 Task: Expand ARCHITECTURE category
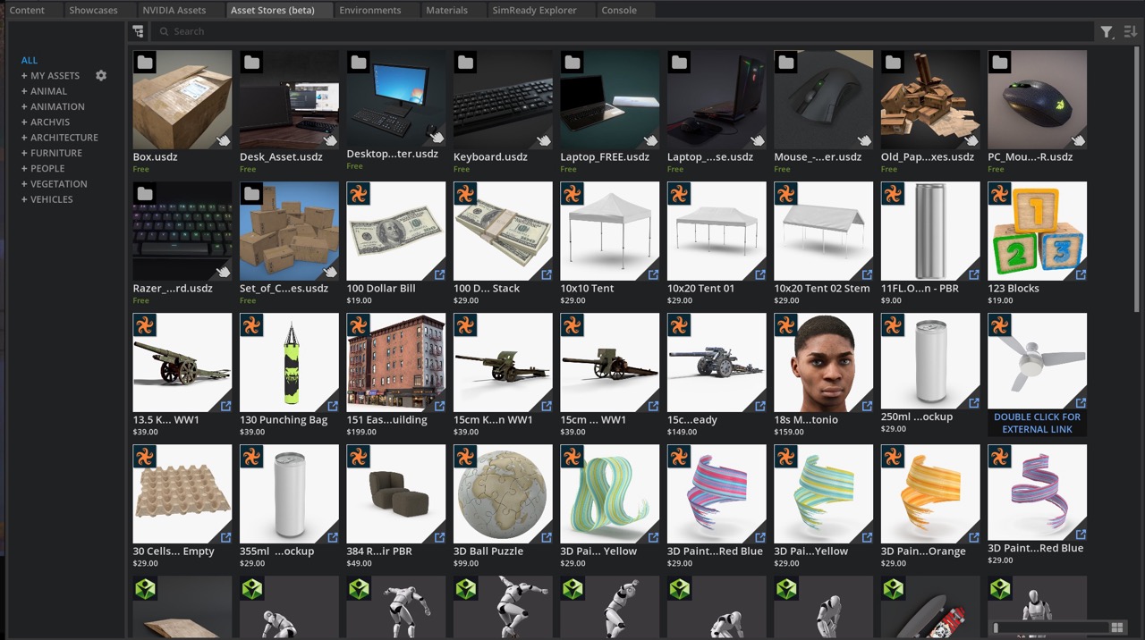tap(25, 138)
